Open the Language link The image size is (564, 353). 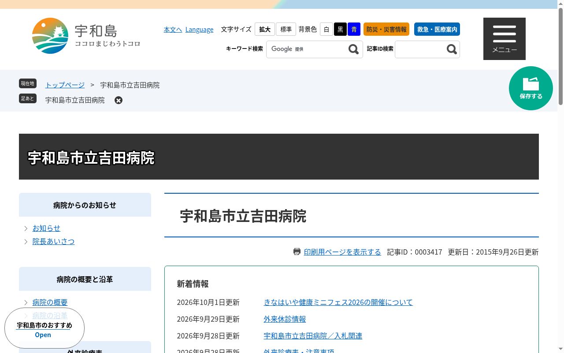point(199,30)
